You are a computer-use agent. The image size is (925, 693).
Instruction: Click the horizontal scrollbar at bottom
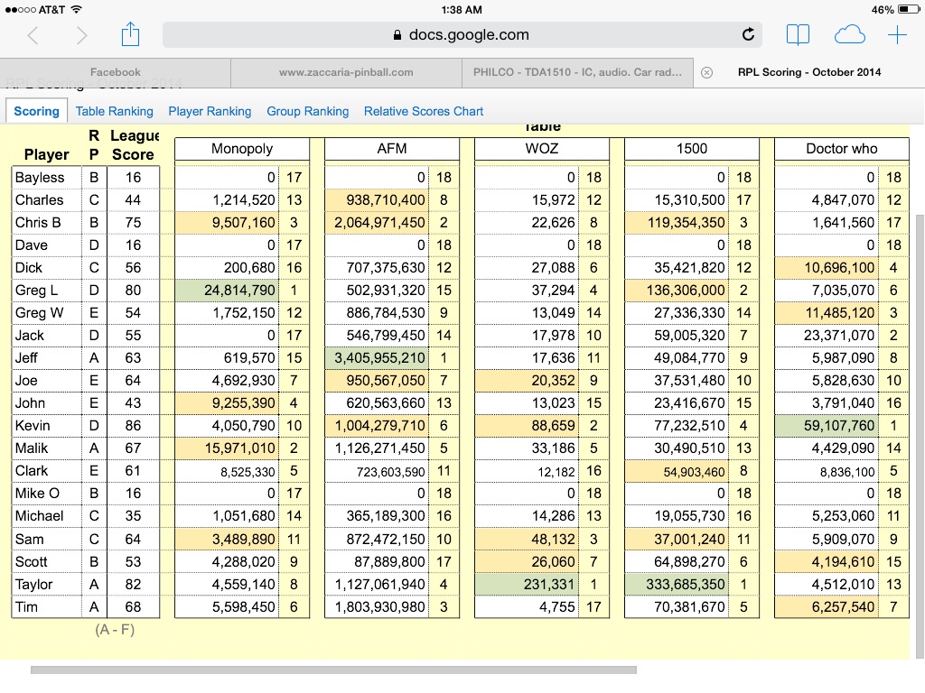pos(333,670)
